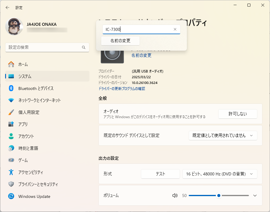Select Time and language in sidebar
Screen dimensions: 270x212
tap(47, 148)
